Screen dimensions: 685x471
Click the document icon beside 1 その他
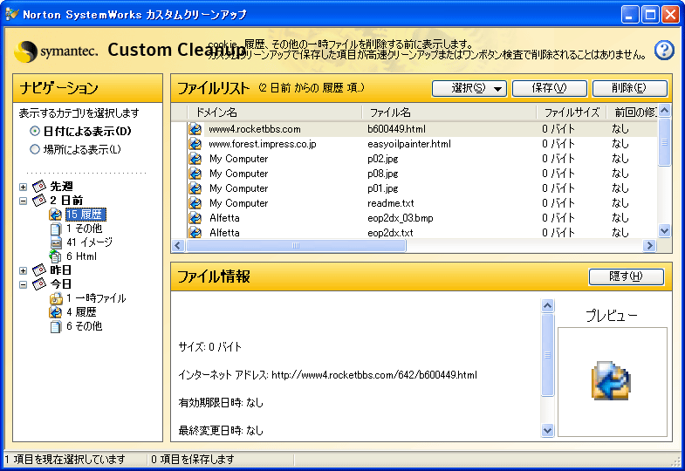click(56, 229)
